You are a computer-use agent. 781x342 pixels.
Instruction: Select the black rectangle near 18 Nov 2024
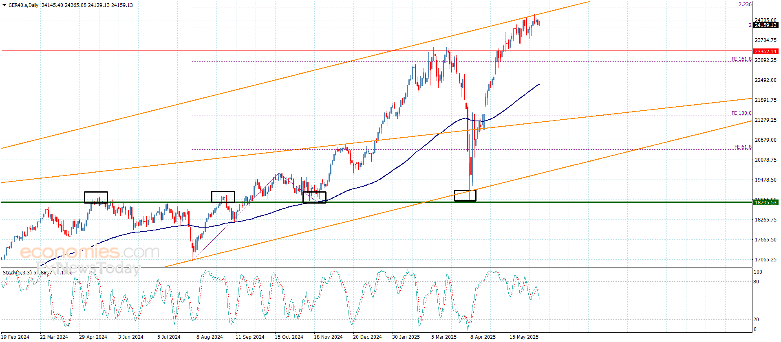tap(314, 197)
